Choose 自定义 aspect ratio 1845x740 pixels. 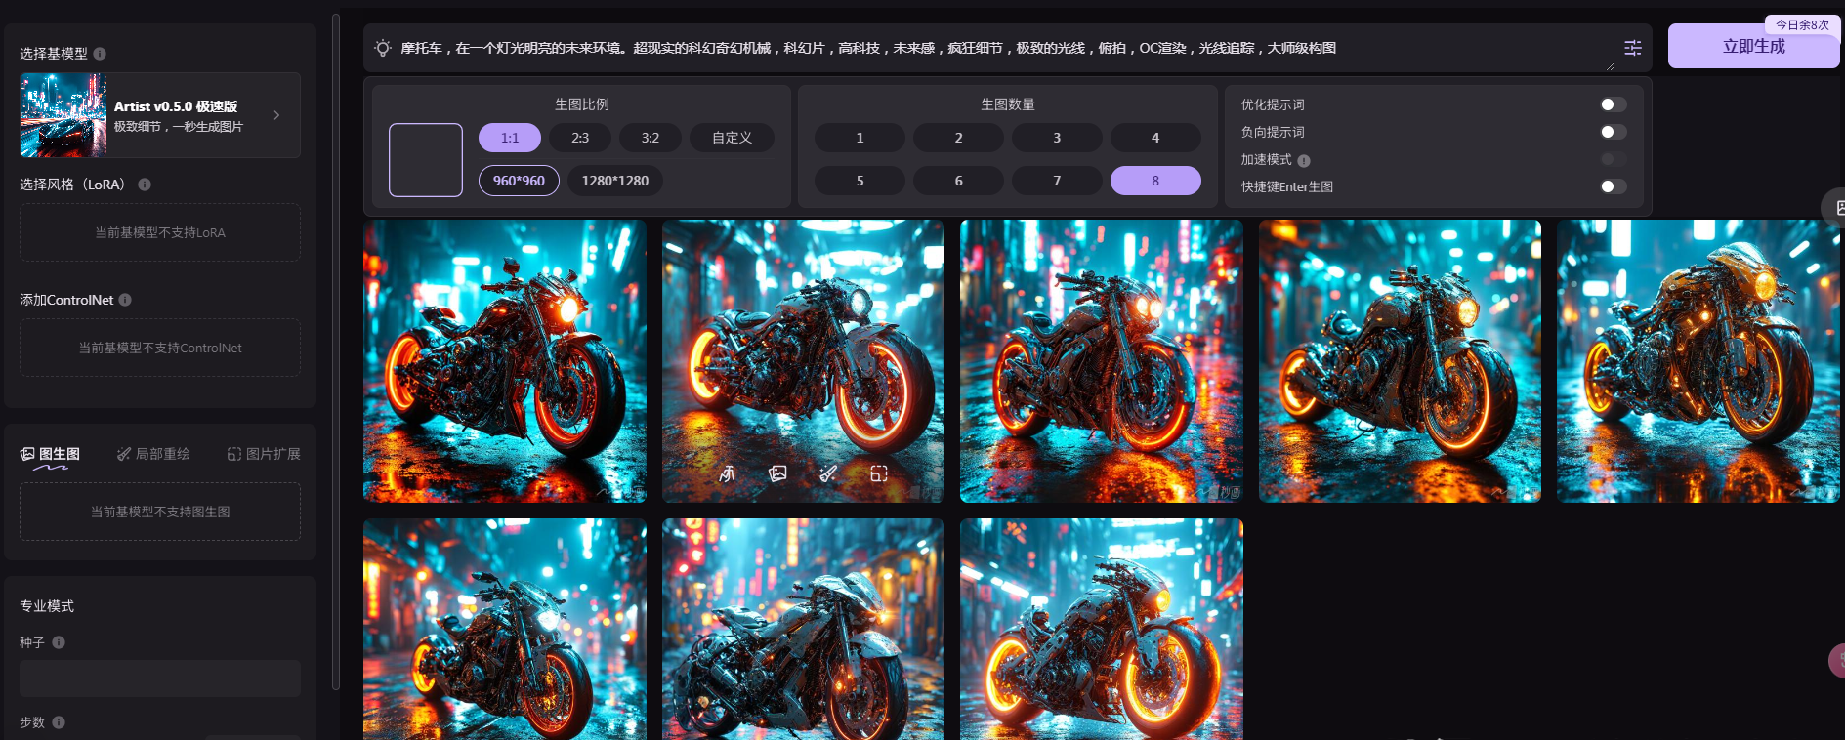733,138
